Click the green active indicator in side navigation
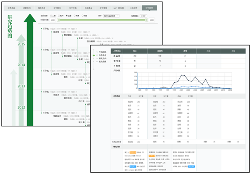 [x=94, y=55]
